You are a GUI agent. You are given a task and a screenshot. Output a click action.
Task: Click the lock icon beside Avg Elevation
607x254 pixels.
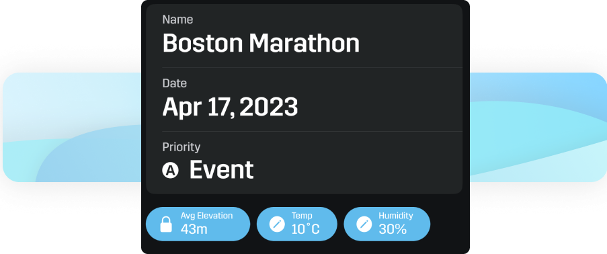point(166,224)
